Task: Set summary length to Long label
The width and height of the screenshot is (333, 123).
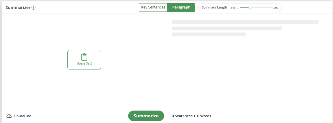Action: click(275, 8)
